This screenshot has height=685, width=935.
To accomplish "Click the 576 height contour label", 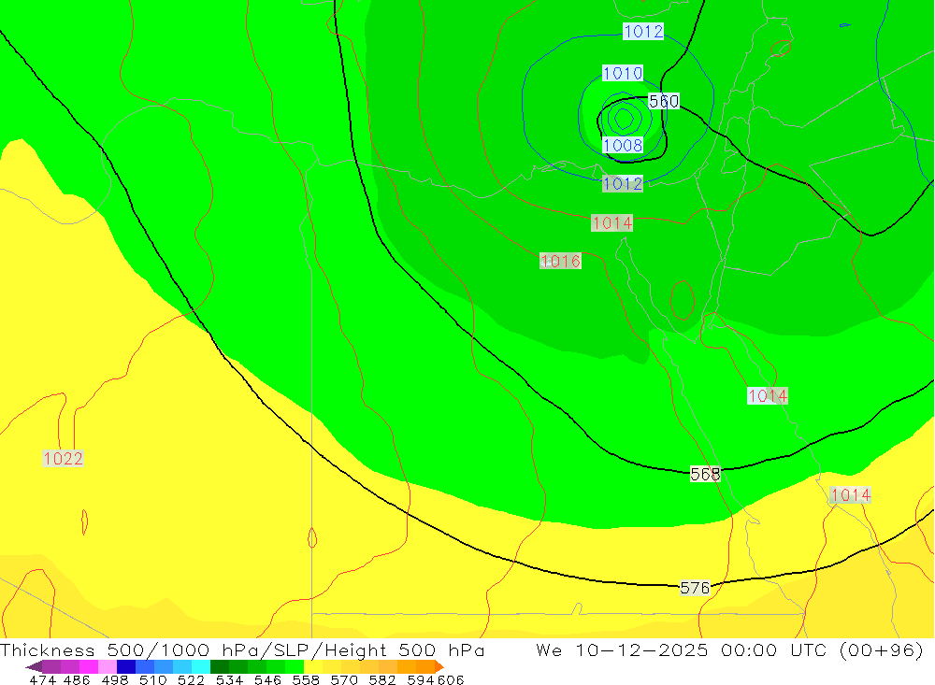I will click(696, 588).
